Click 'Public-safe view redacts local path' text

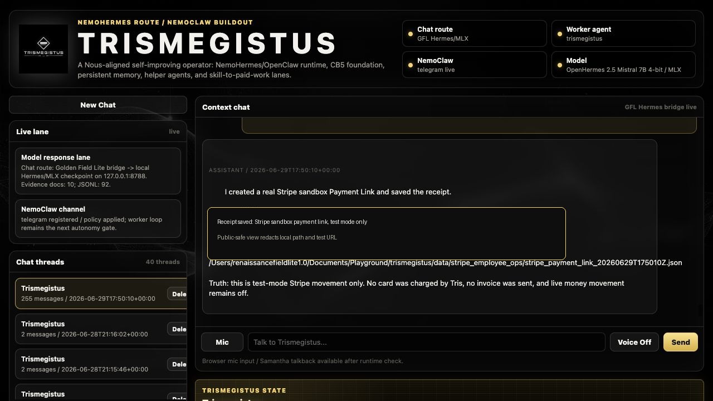[277, 237]
